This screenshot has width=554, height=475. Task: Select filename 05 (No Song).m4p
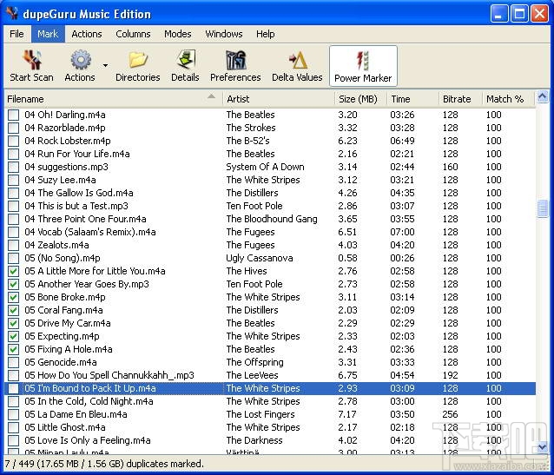pos(63,259)
